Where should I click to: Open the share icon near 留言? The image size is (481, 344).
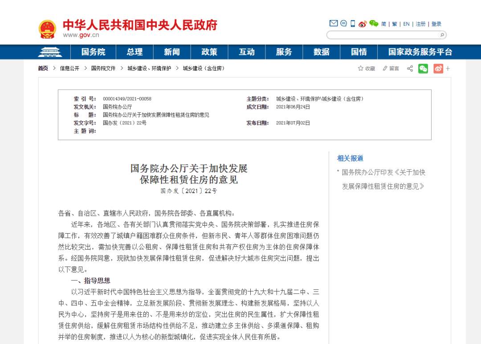(410, 69)
